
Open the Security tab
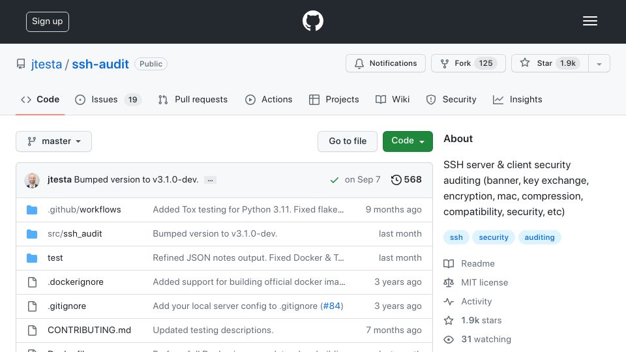click(451, 99)
